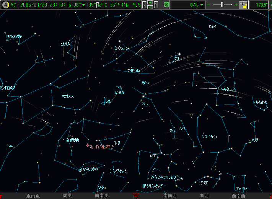This screenshot has width=272, height=199.
Task: Click the green hatched square icon
Action: [166, 5]
